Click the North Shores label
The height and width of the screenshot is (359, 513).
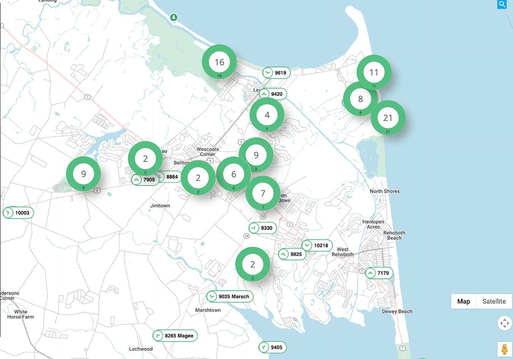pos(385,191)
